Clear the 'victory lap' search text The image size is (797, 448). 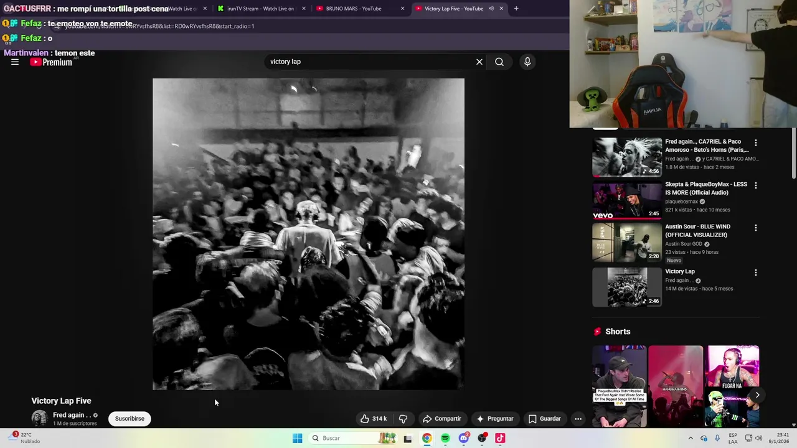pyautogui.click(x=479, y=62)
